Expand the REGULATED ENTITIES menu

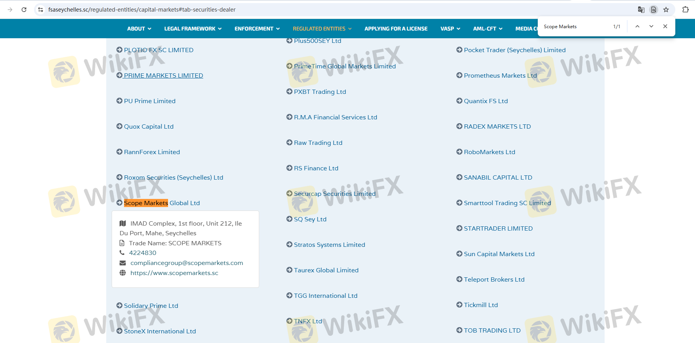tap(322, 29)
